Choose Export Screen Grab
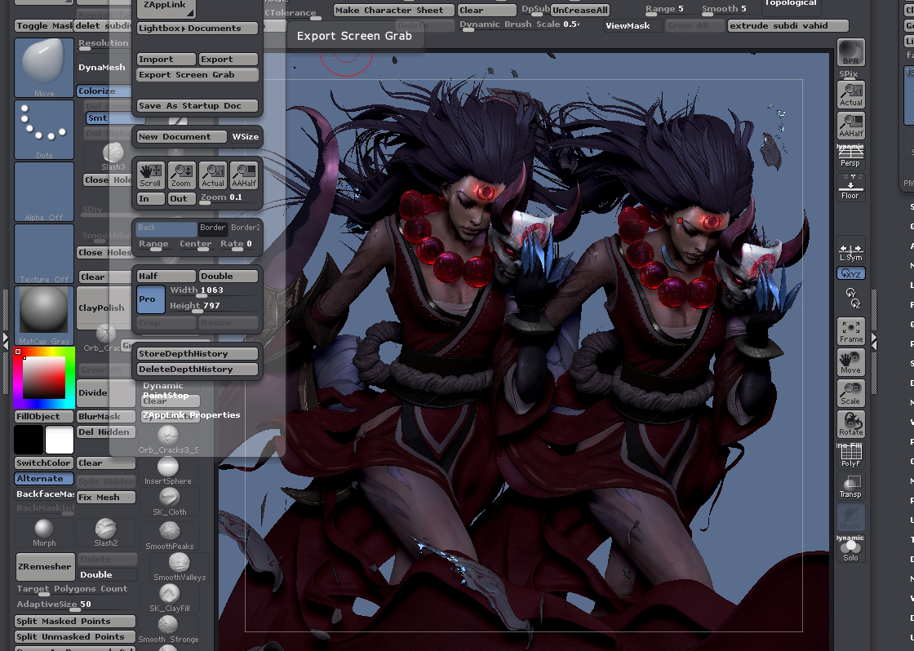Viewport: 914px width, 651px height. point(197,74)
